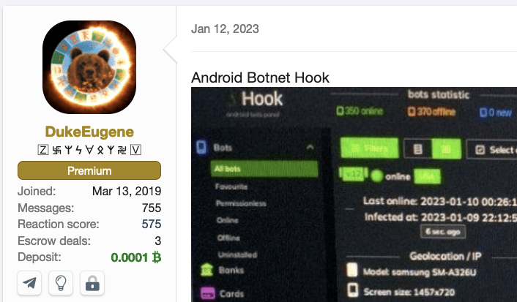Click the lightbulb icon button
The width and height of the screenshot is (517, 302).
pyautogui.click(x=61, y=283)
